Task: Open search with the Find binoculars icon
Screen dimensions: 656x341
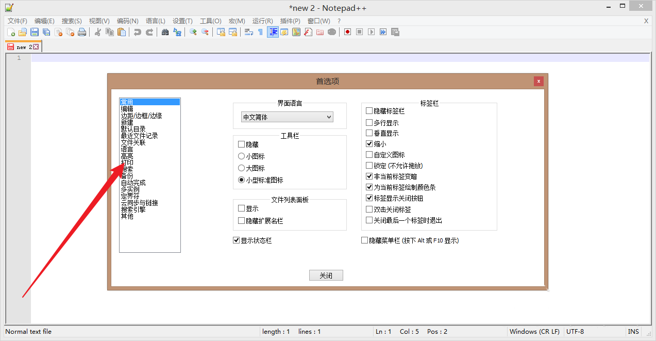Action: pyautogui.click(x=164, y=32)
